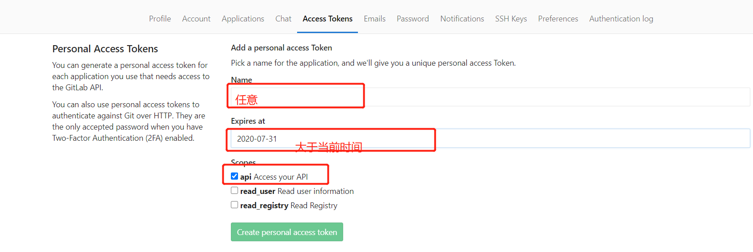Tick the read_registry scope checkbox
The height and width of the screenshot is (252, 753).
(234, 205)
